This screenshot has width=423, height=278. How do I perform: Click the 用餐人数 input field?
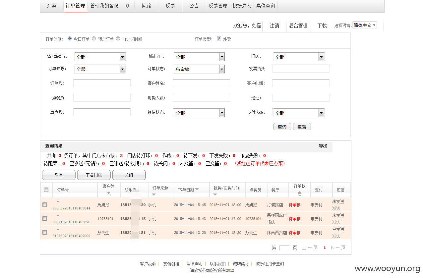click(x=201, y=98)
